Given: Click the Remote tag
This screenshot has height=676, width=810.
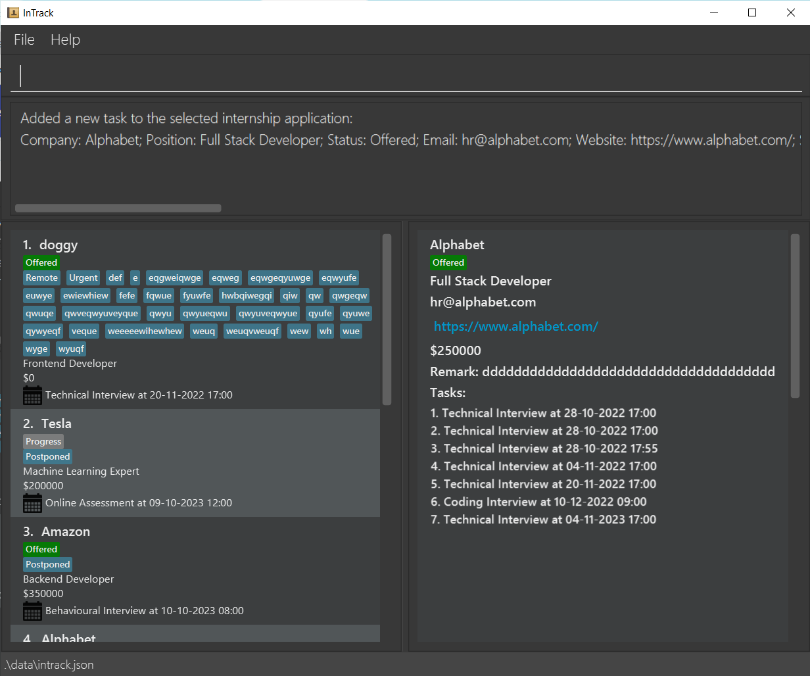Looking at the screenshot, I should [x=42, y=278].
